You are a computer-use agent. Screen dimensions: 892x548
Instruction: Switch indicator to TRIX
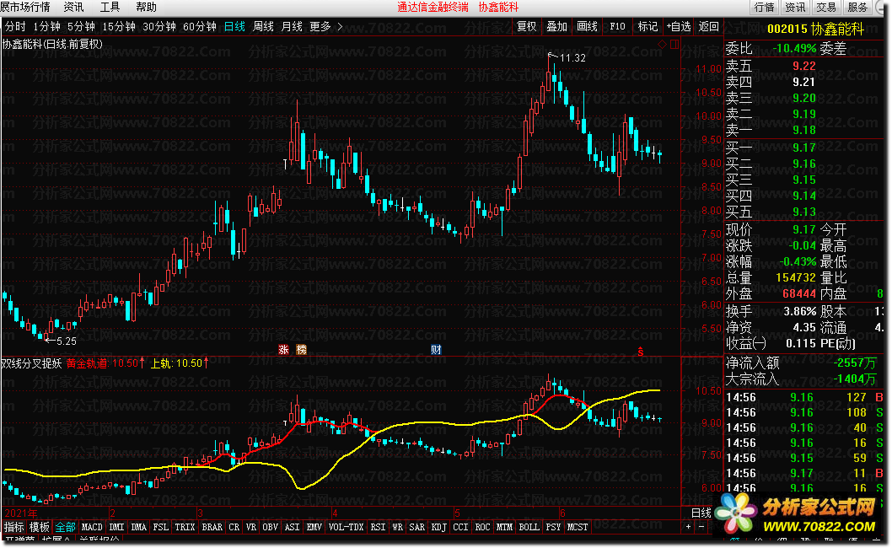pyautogui.click(x=185, y=527)
